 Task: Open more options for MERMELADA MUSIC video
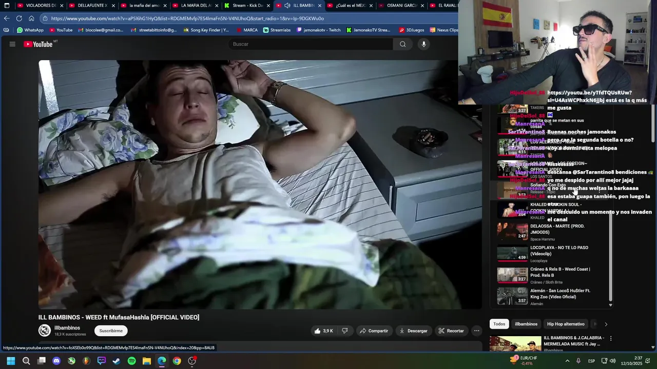pyautogui.click(x=611, y=338)
